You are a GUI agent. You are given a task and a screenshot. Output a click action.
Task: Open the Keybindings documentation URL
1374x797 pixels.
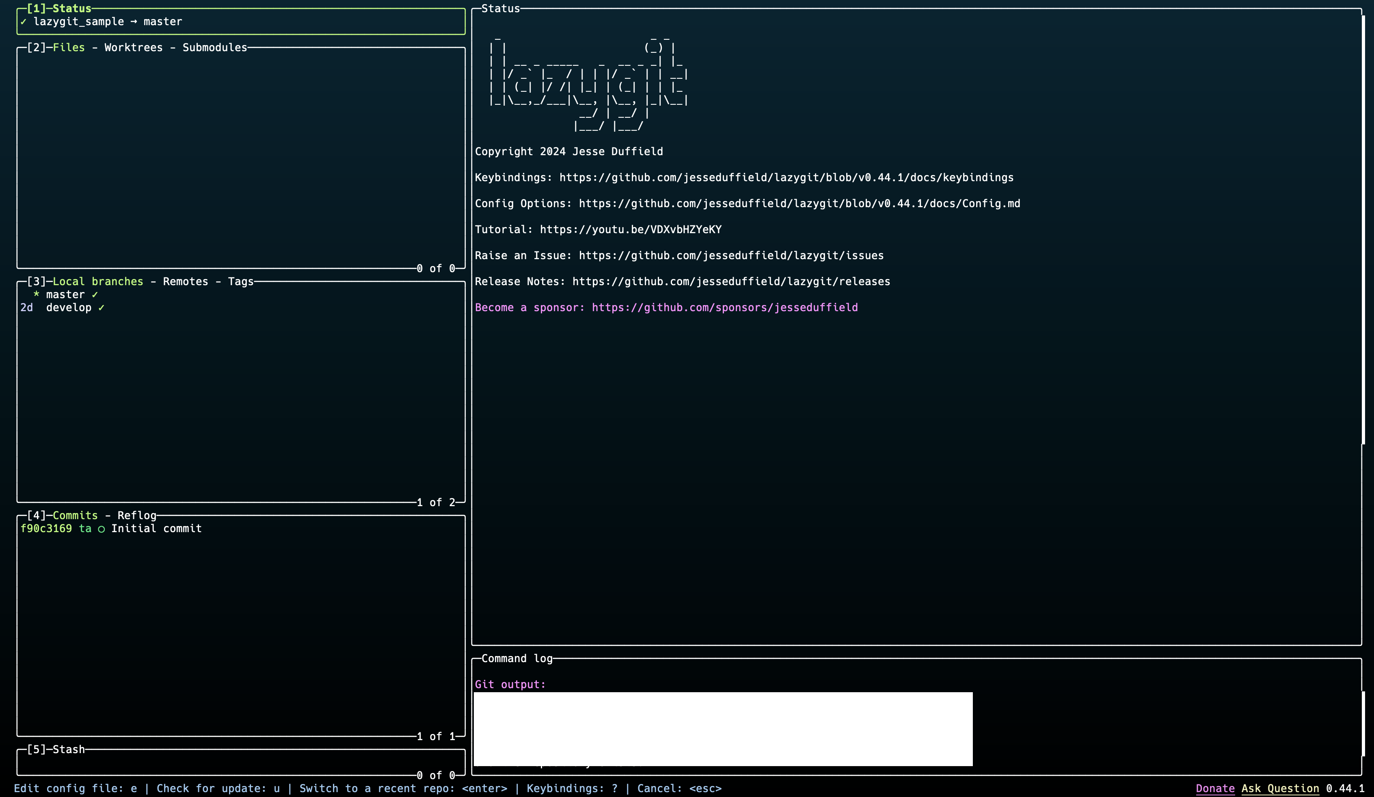coord(785,177)
